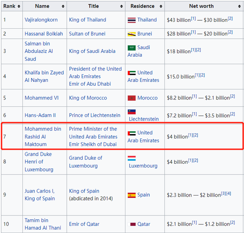Click the Morocco flag icon
The height and width of the screenshot is (233, 244).
pos(132,98)
